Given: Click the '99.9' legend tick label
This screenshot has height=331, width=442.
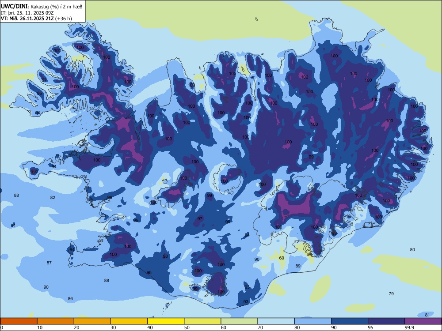Looking at the screenshot, I should pos(409,327).
